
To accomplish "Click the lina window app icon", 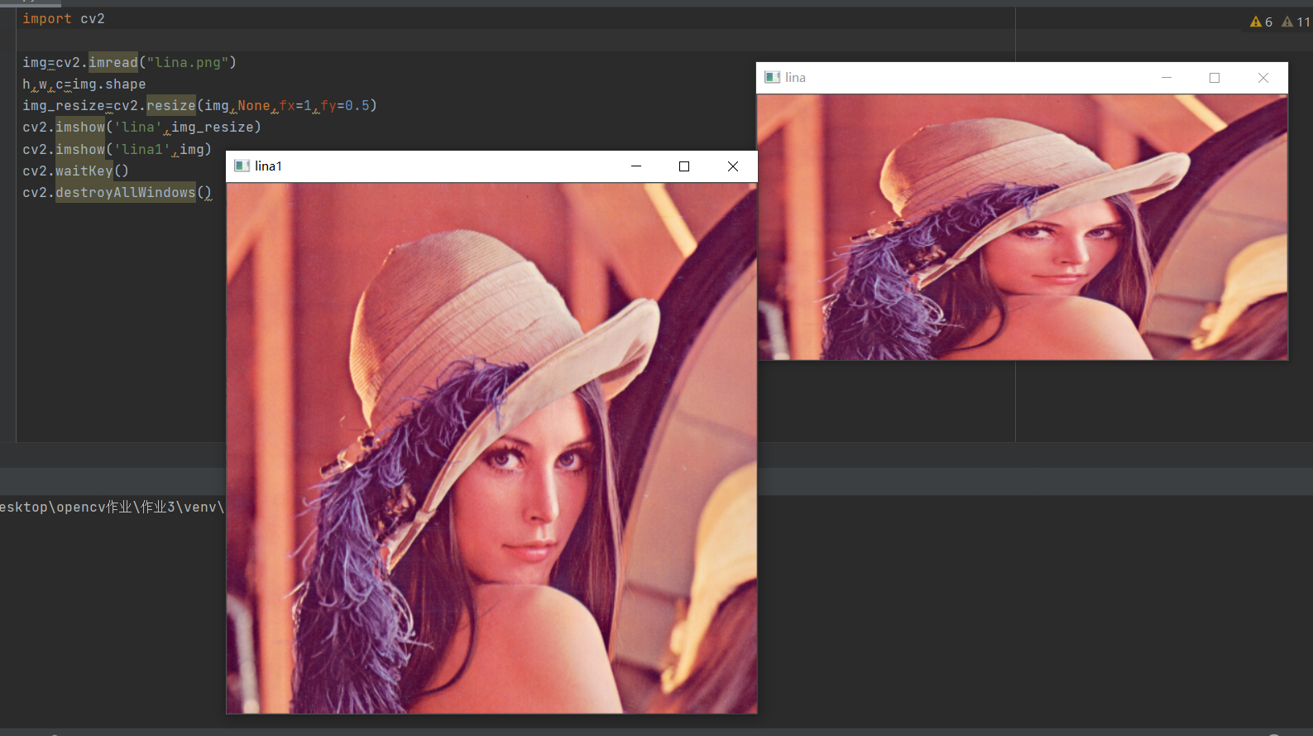I will point(772,77).
